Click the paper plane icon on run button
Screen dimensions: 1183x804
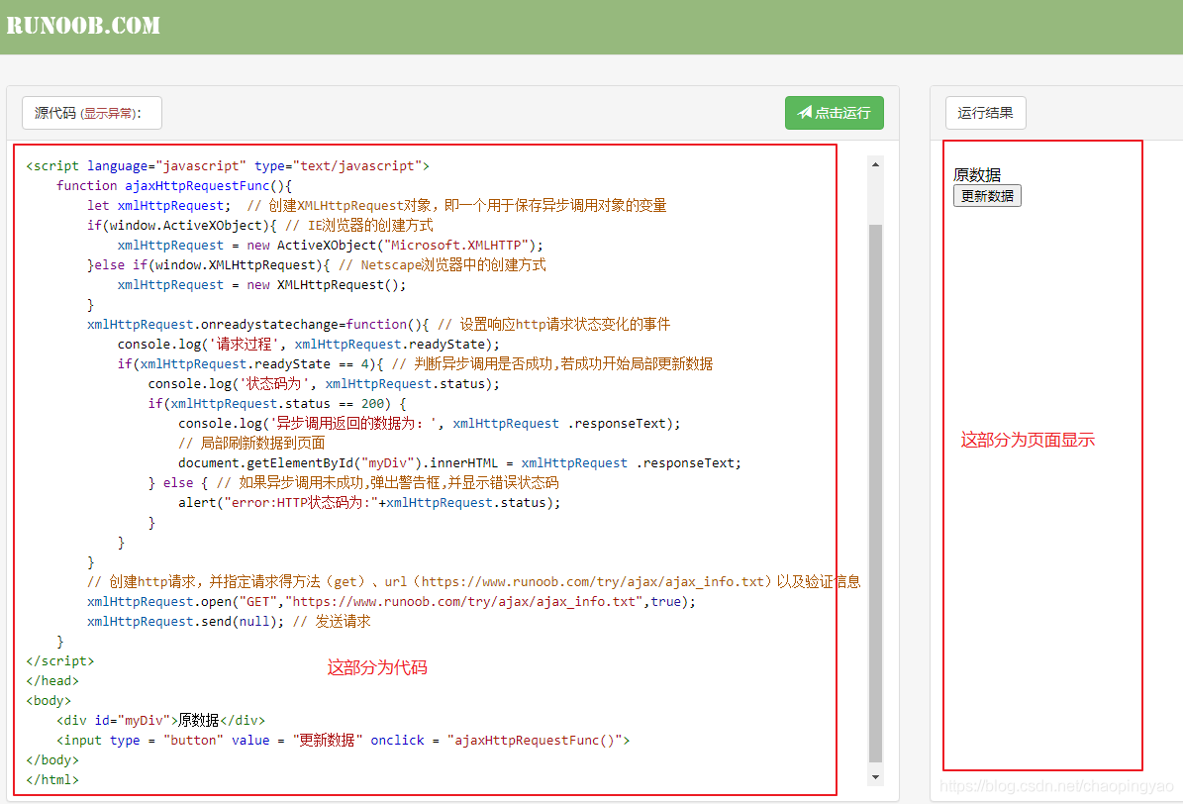coord(805,113)
